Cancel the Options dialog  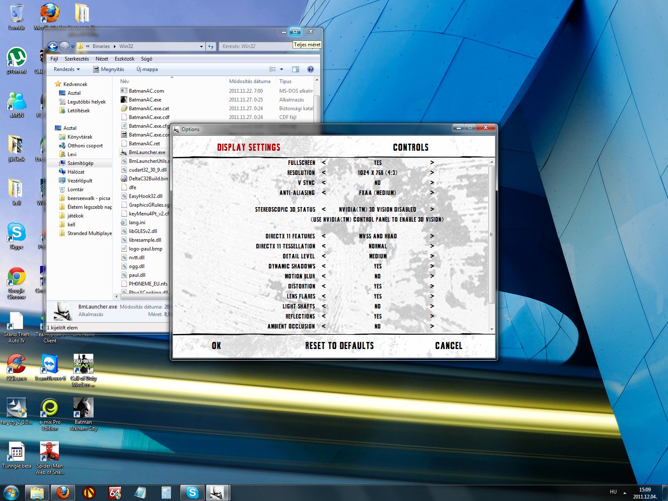[448, 346]
